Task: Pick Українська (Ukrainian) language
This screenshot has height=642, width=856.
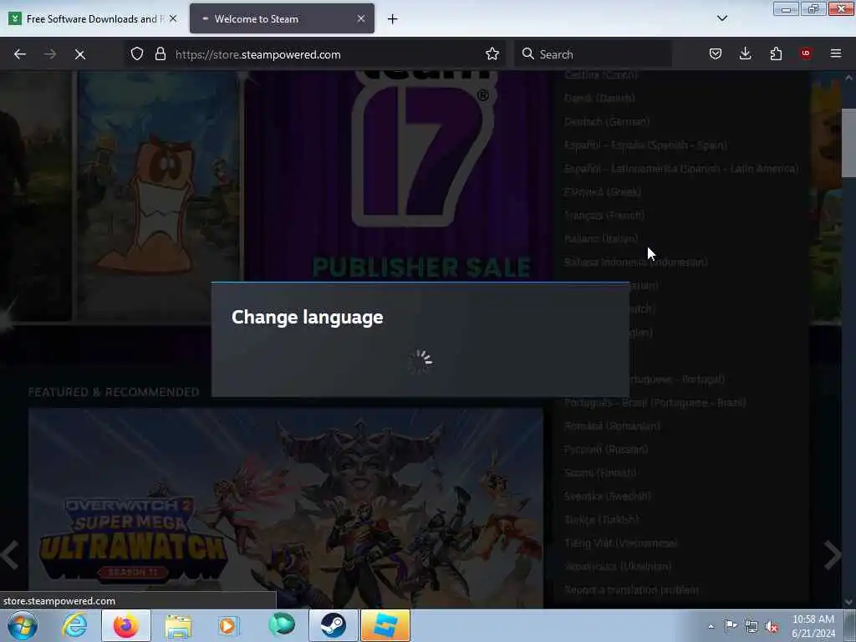Action: (x=618, y=567)
